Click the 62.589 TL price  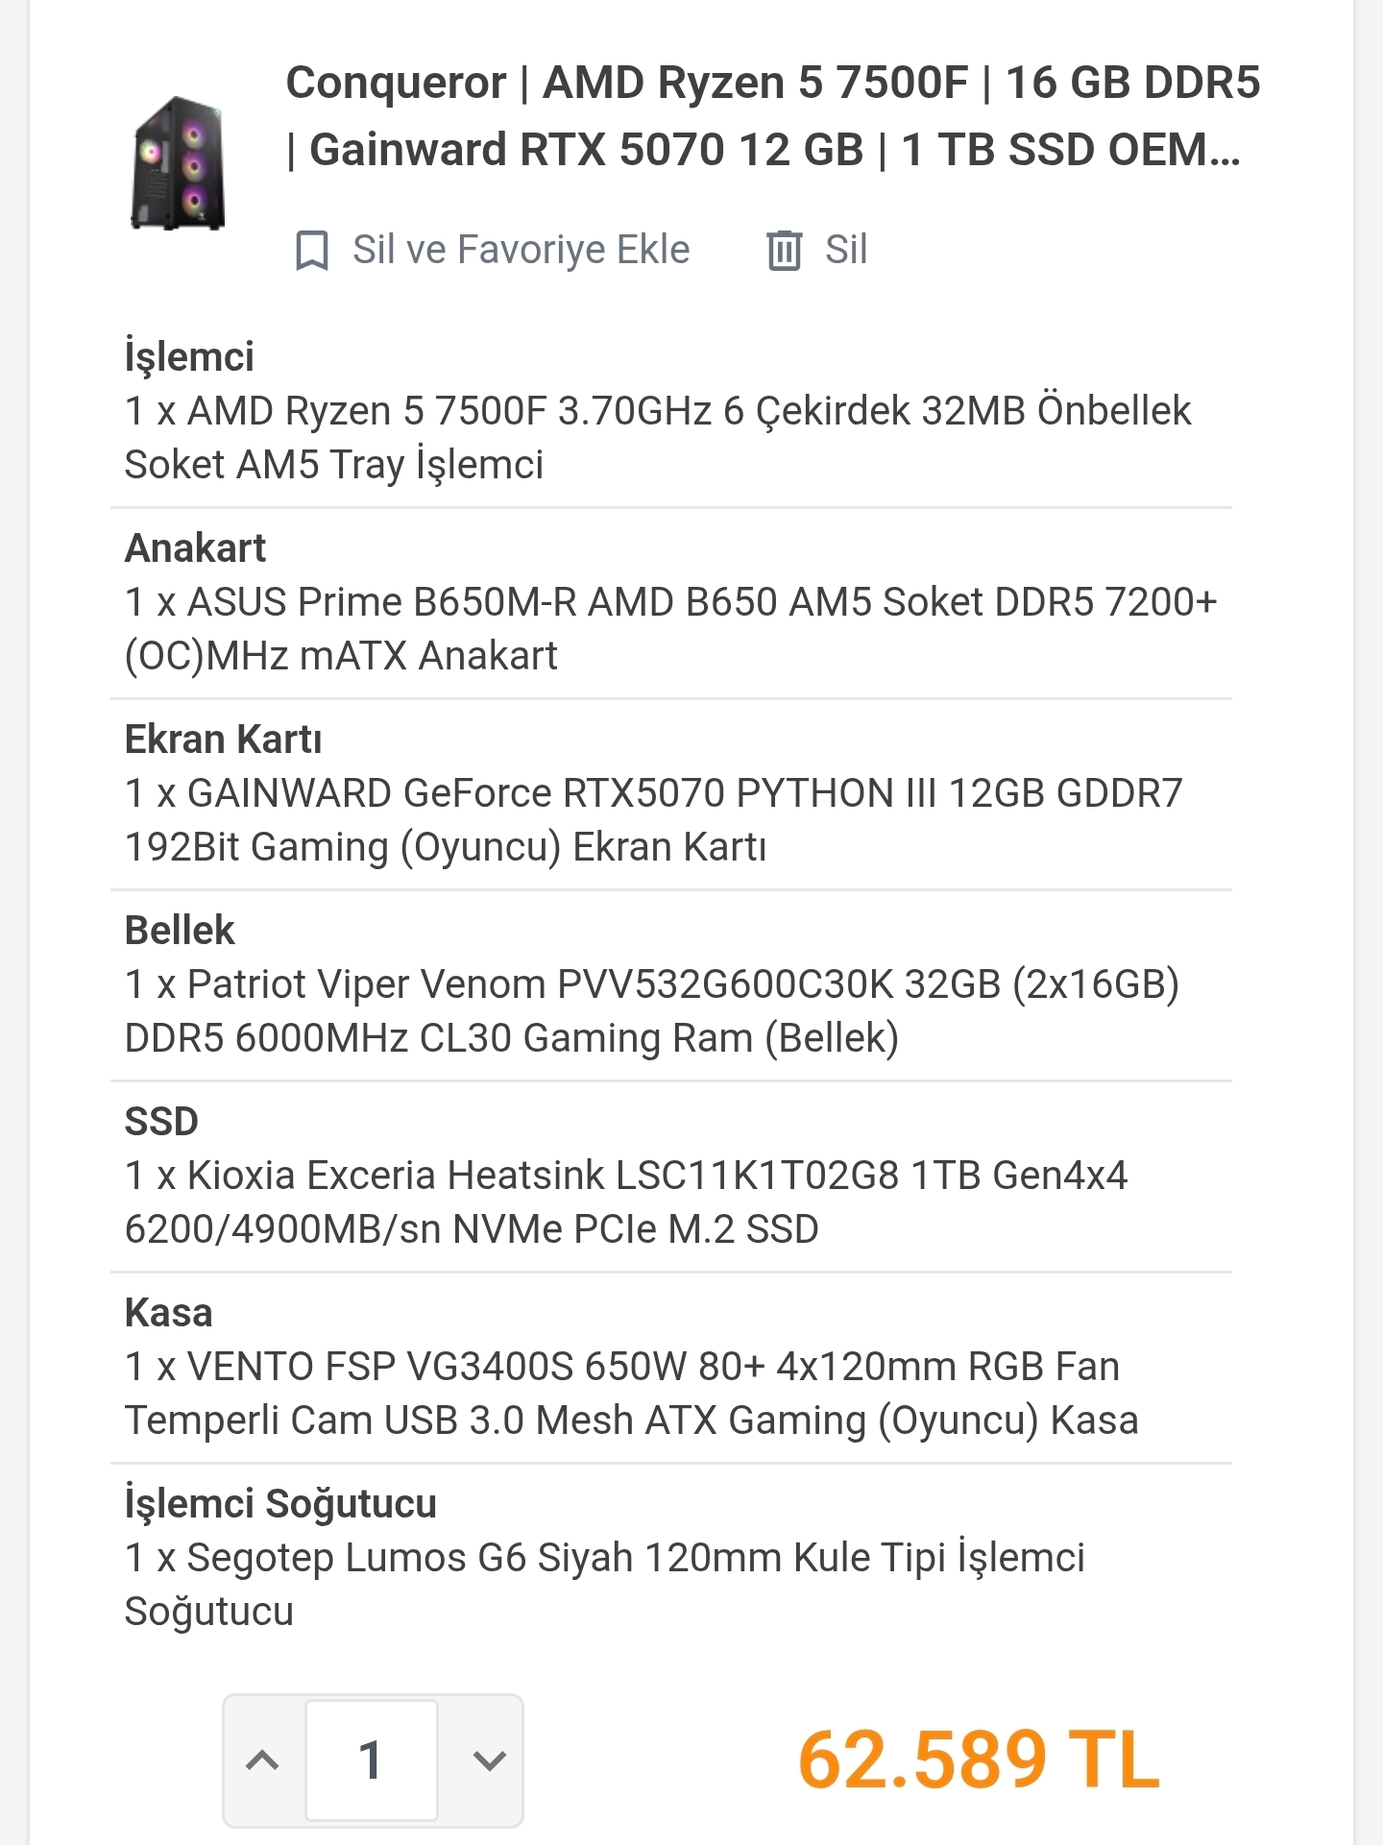(979, 1760)
